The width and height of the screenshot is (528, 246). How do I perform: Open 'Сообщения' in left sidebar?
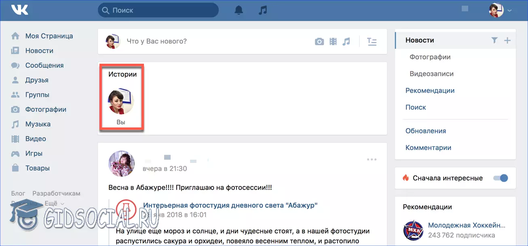44,65
